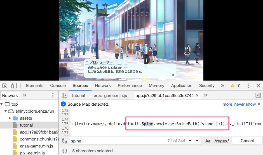Click the blue info icon in infobar
The image size is (263, 155).
tap(63, 104)
